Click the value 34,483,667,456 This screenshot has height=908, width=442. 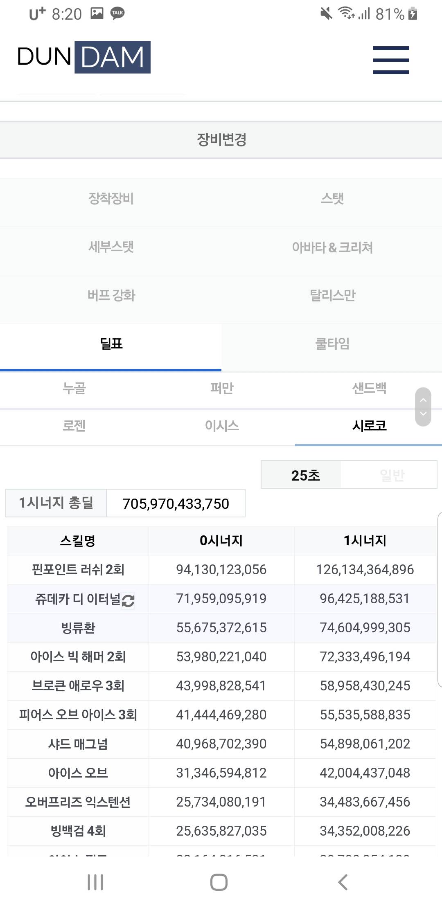pyautogui.click(x=365, y=802)
